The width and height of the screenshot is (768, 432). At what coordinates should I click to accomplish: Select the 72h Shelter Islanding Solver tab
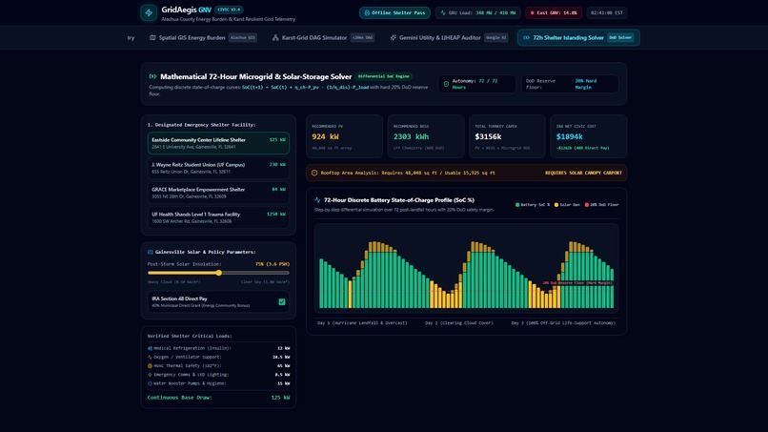coord(578,38)
